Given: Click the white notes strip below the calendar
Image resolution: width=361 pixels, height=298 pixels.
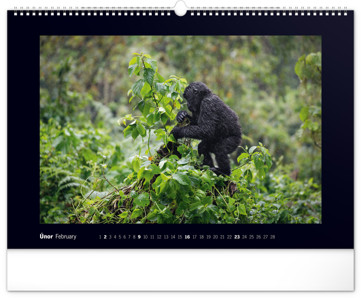Looking at the screenshot, I should (180, 270).
